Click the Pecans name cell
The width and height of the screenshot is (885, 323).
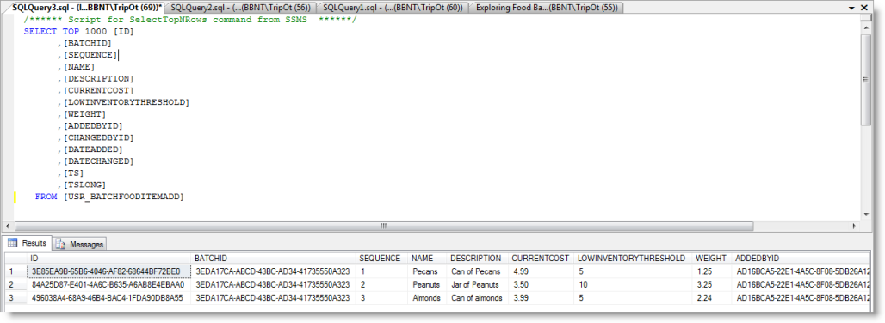(x=427, y=271)
